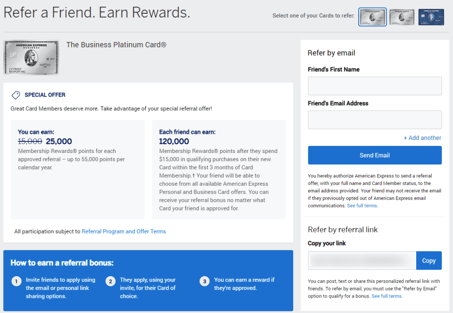Screen dimensions: 453x313
Task: View full terms under referral link section
Action: [387, 296]
